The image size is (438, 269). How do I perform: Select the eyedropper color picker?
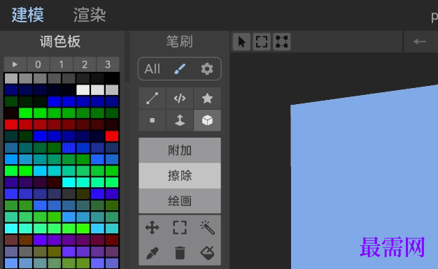[153, 253]
